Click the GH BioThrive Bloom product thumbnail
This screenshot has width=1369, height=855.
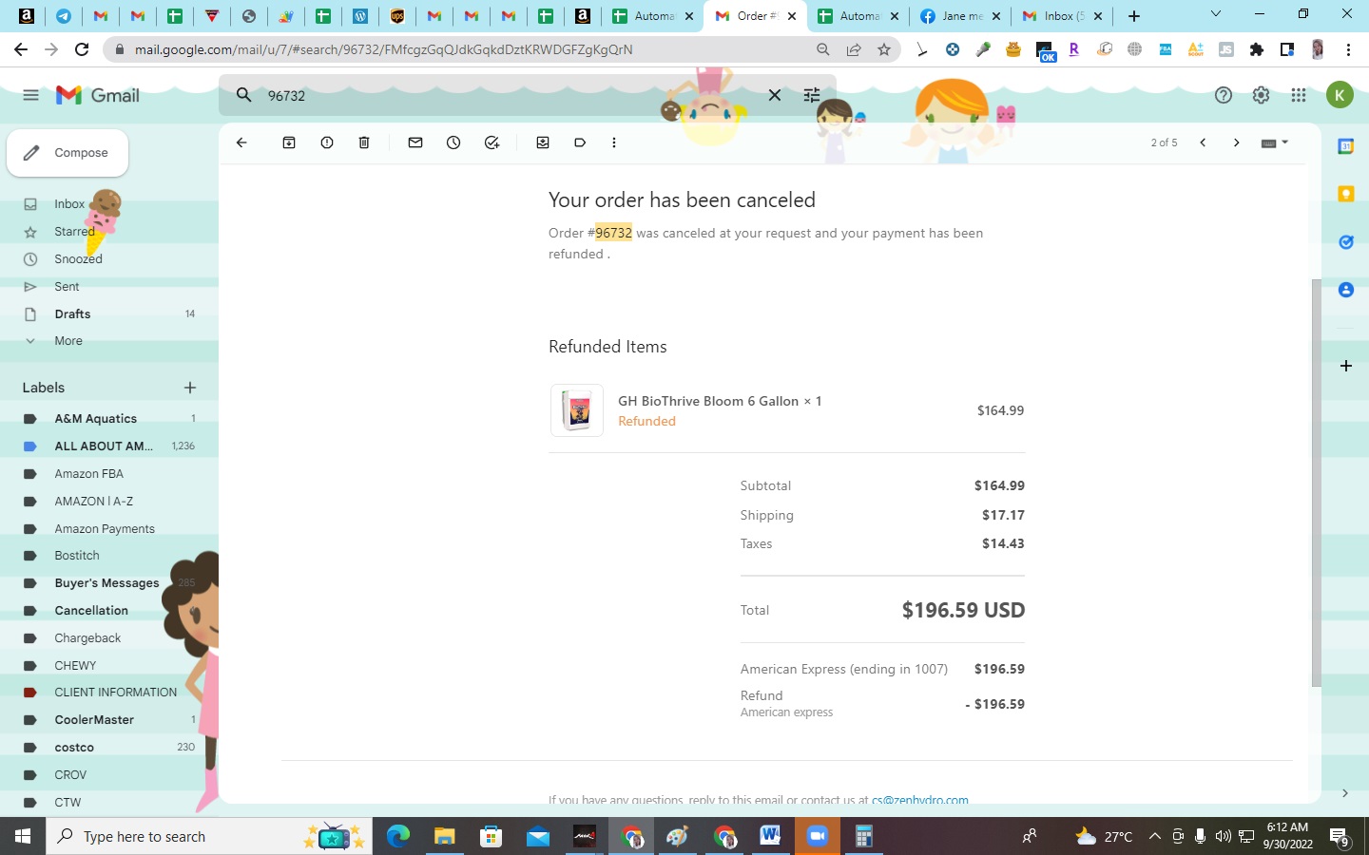(x=577, y=410)
